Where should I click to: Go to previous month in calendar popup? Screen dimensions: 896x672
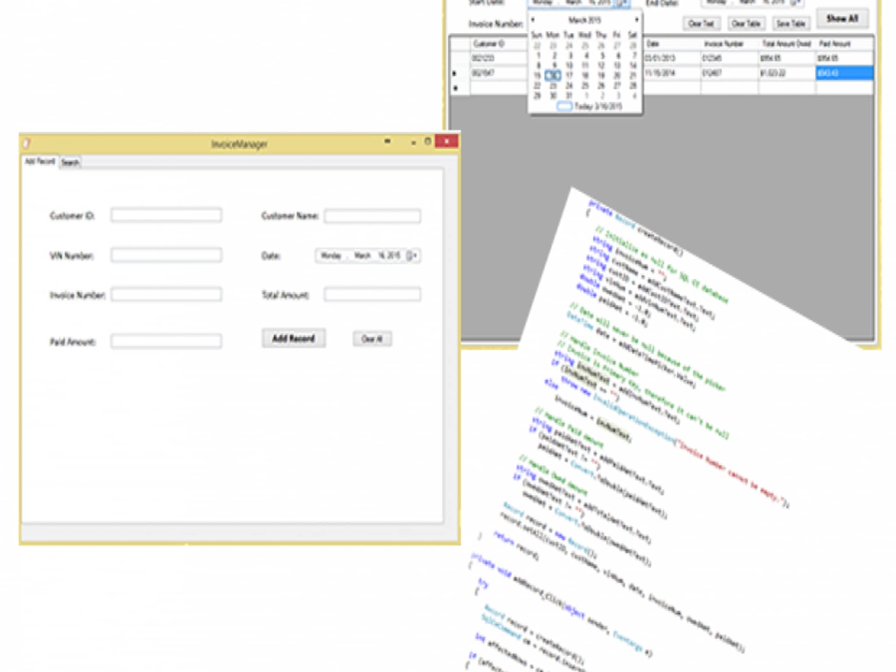click(x=533, y=20)
